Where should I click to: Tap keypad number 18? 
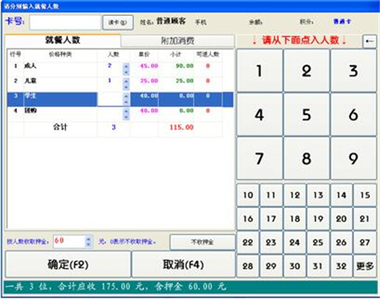[295, 218]
